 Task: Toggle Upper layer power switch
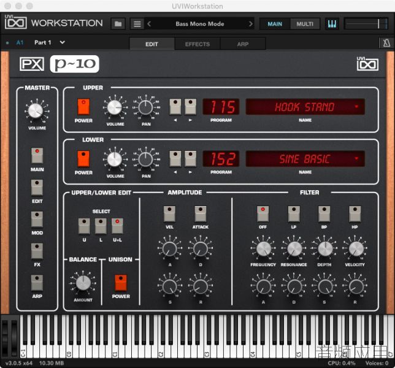click(83, 107)
